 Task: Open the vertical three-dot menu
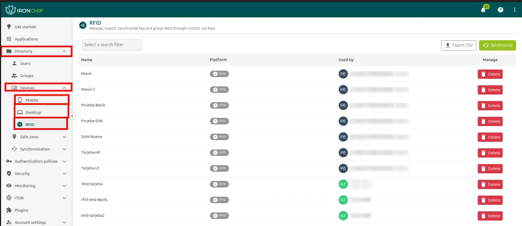click(515, 10)
